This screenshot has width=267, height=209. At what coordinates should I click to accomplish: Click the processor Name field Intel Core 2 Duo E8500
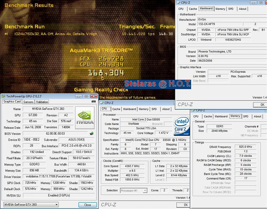pyautogui.click(x=146, y=119)
